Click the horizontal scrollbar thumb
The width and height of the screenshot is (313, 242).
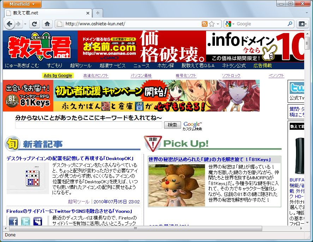136,229
